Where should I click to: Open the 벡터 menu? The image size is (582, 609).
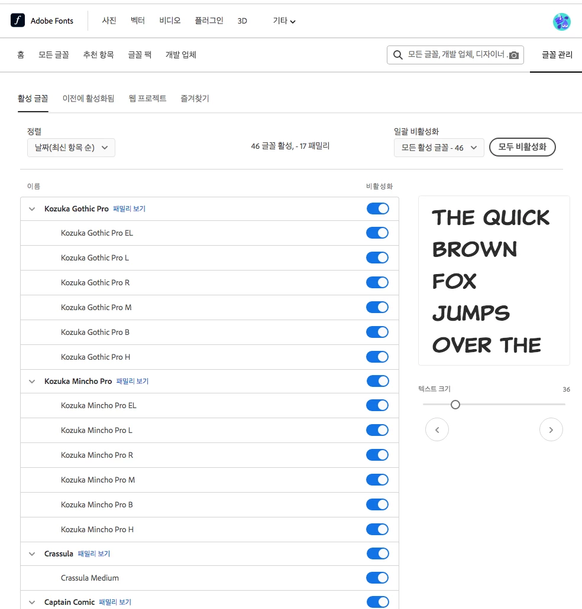(x=138, y=21)
